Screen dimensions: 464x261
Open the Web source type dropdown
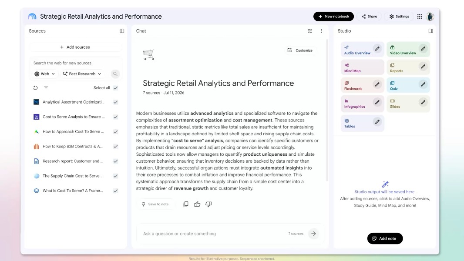point(45,74)
